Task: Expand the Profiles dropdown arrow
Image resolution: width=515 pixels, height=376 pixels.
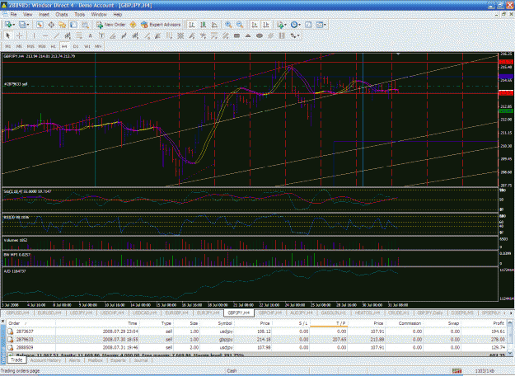Action: point(28,25)
